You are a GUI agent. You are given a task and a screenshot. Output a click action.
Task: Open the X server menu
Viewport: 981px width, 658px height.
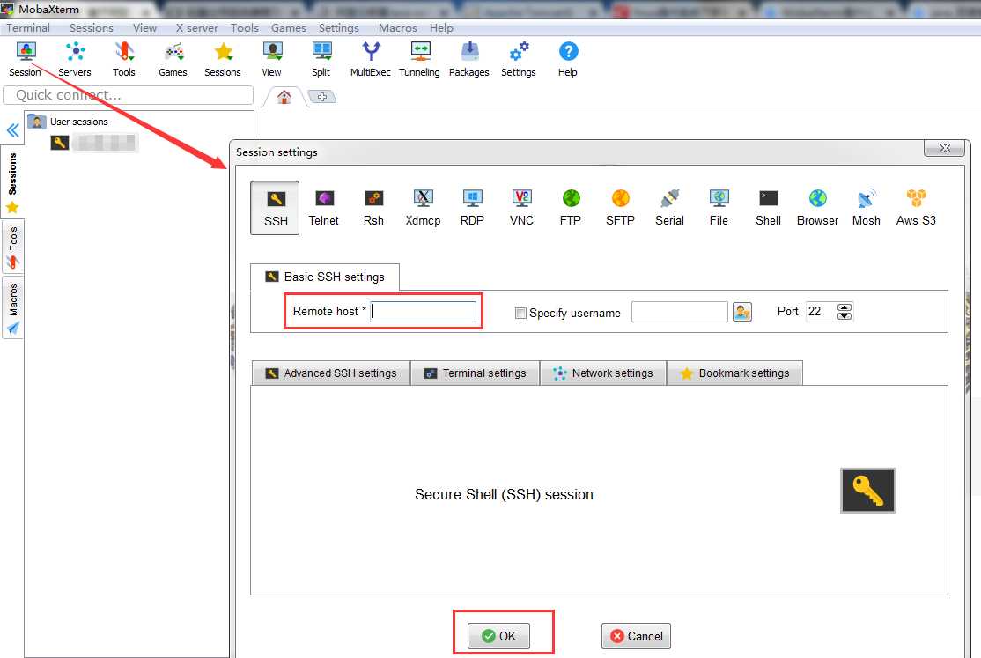196,28
